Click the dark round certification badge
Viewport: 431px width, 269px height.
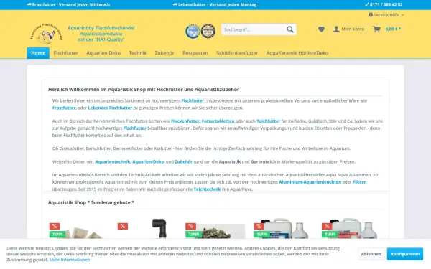click(x=208, y=31)
